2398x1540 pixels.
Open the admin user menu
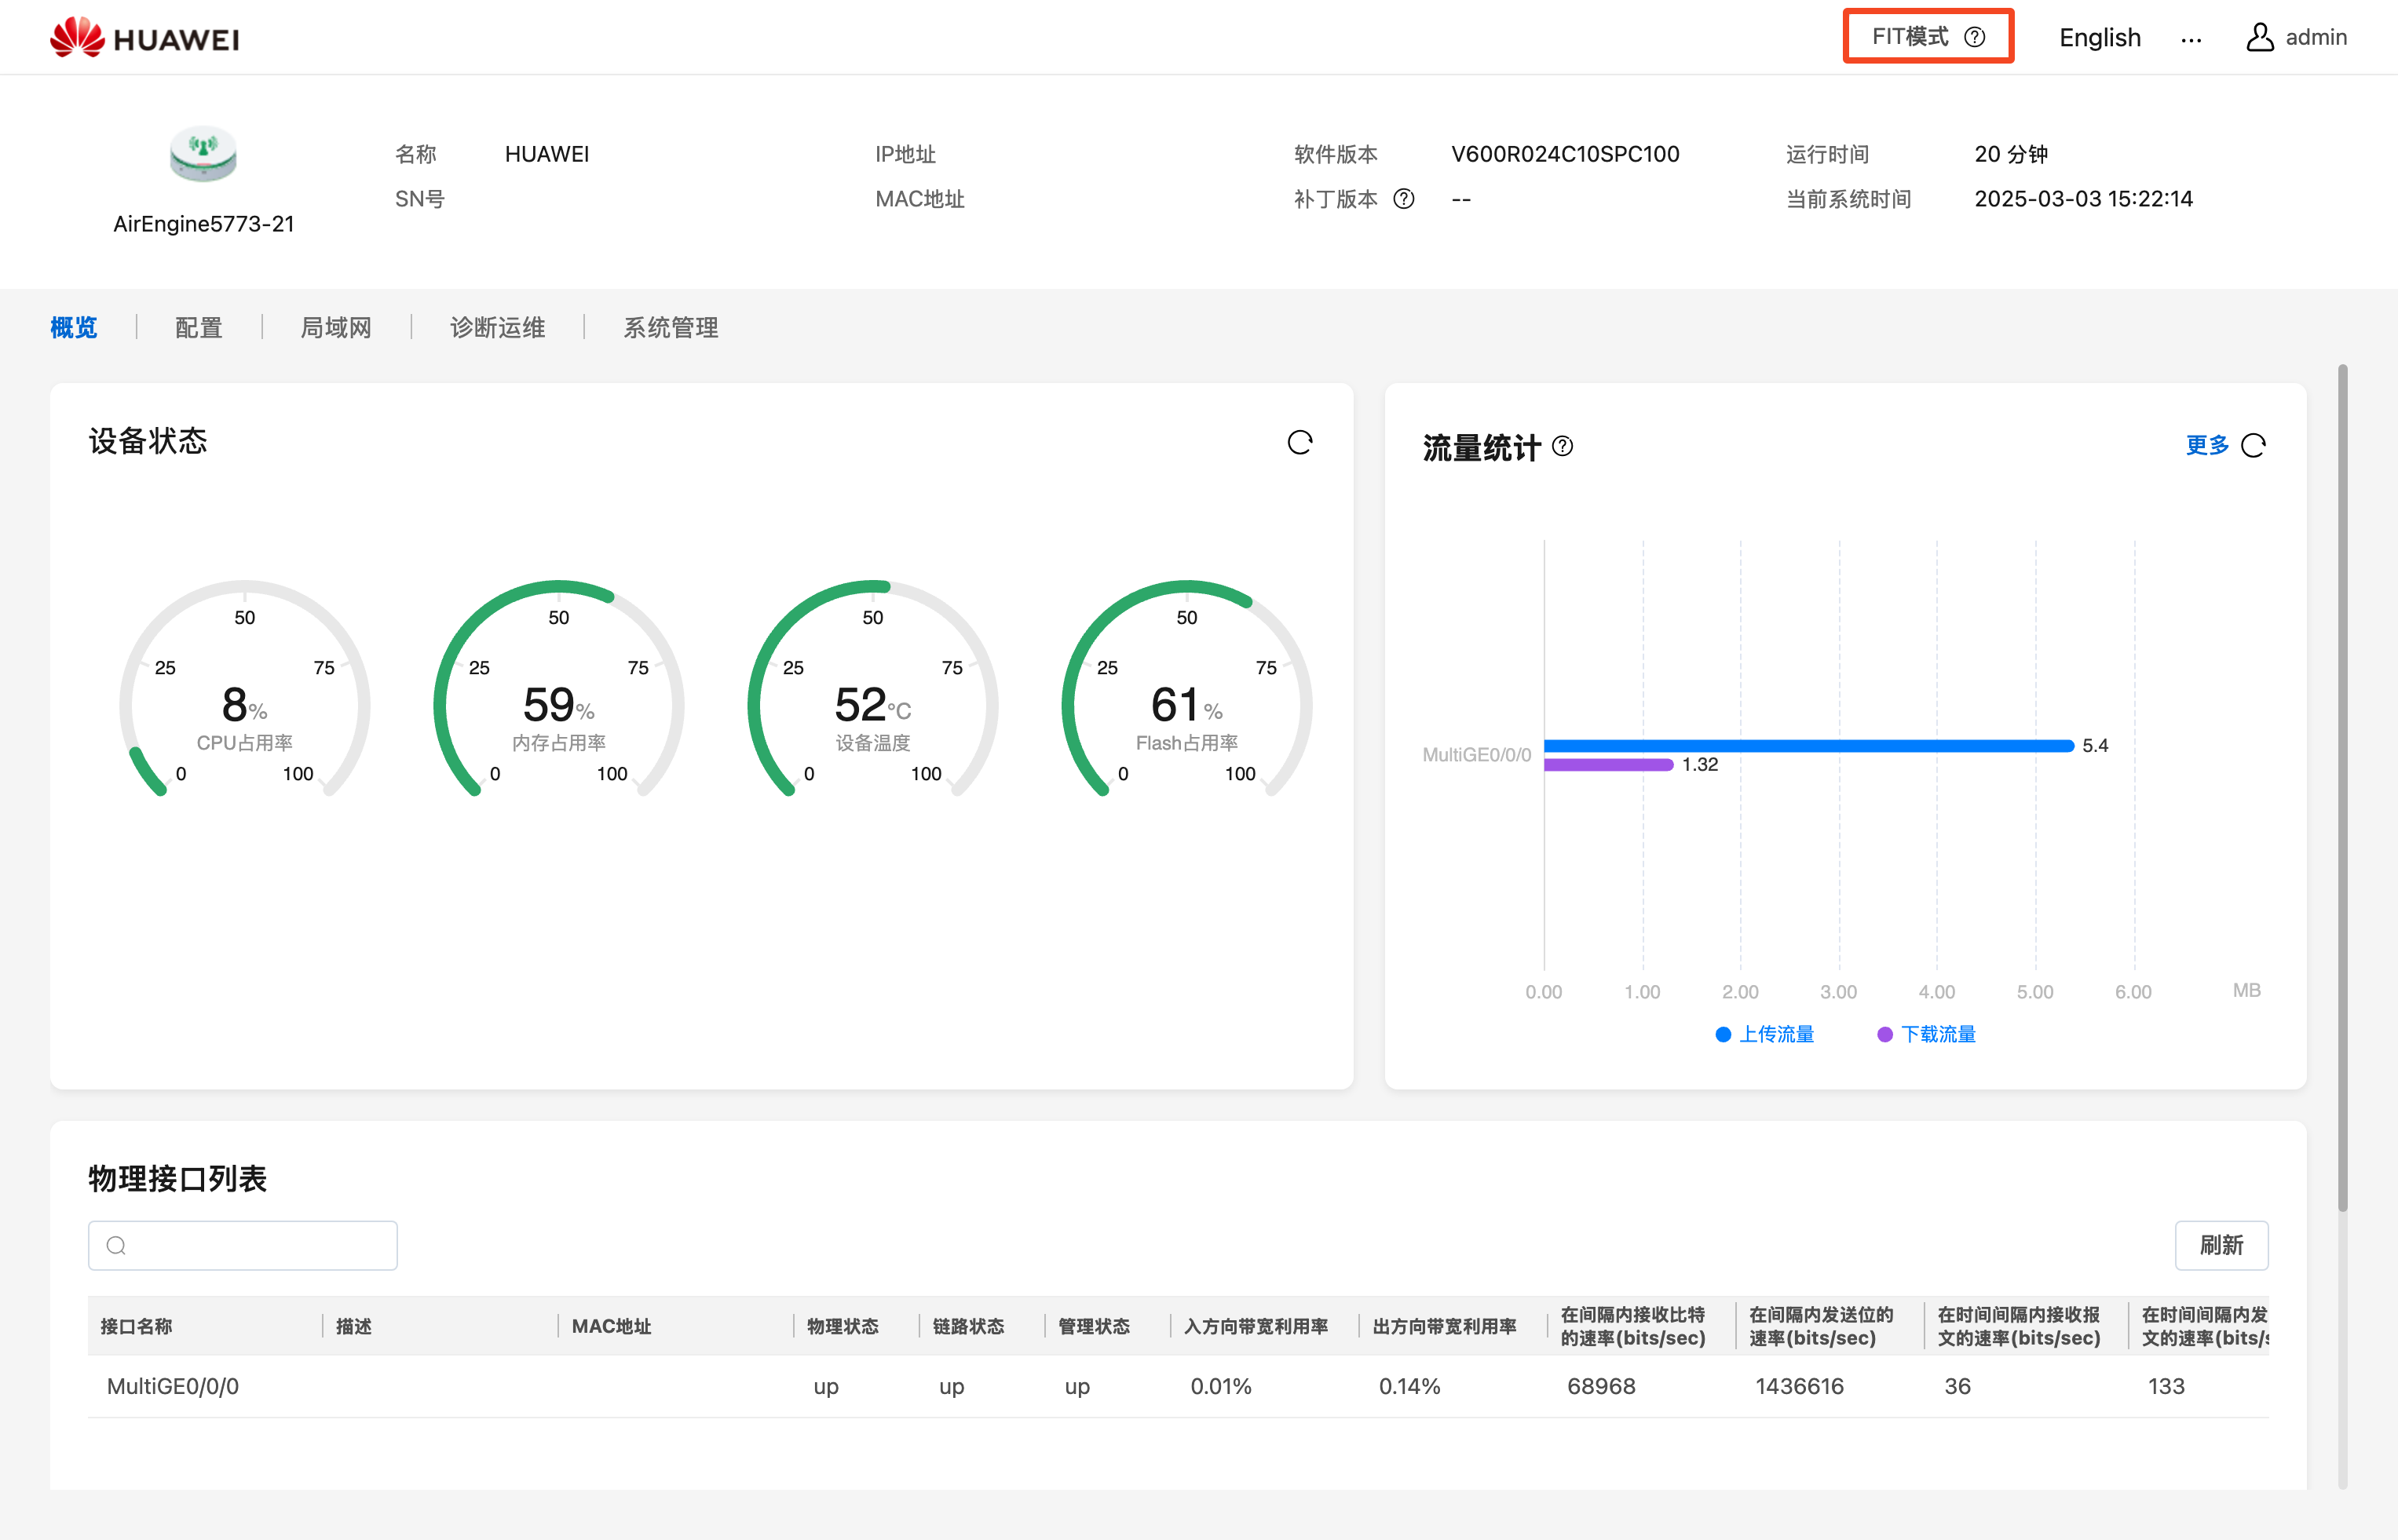click(x=2296, y=37)
